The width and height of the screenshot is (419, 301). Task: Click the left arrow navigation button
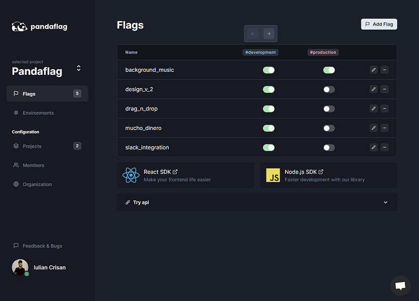(253, 34)
